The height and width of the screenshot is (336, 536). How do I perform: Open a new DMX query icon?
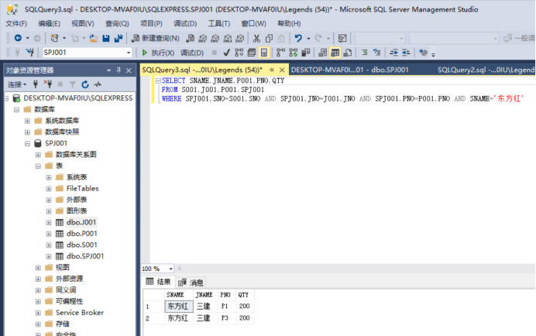click(215, 38)
